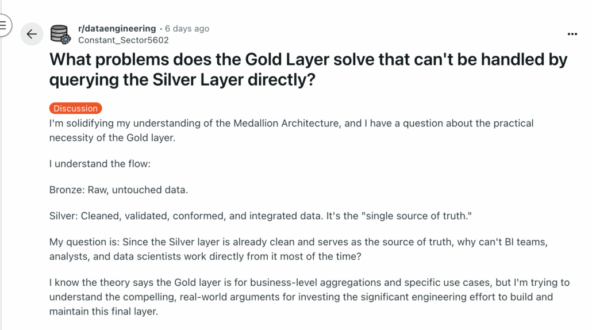Click the r/dataengineering database avatar icon
592x330 pixels.
60,34
